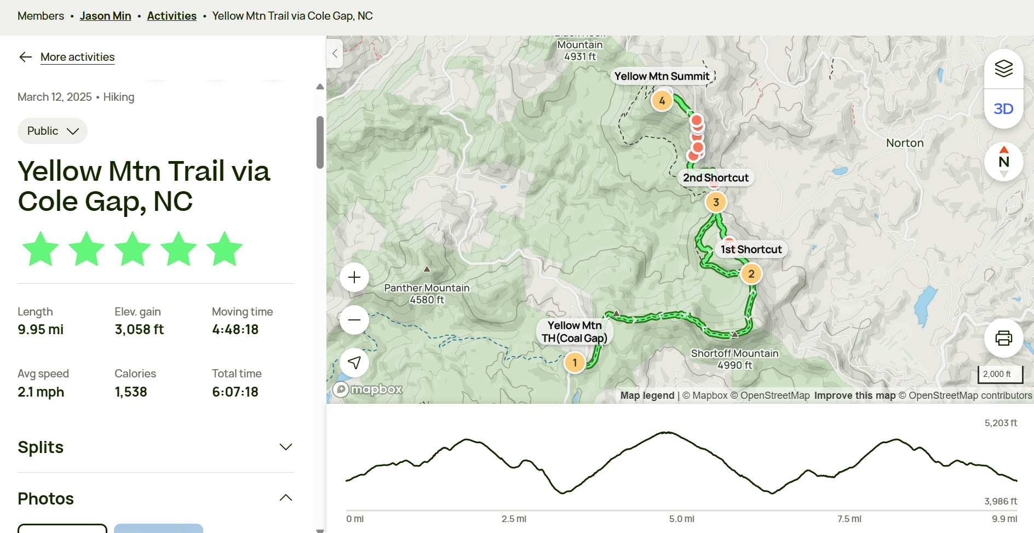Click the March 12, 2025 Hiking date line
The height and width of the screenshot is (533, 1034).
76,97
